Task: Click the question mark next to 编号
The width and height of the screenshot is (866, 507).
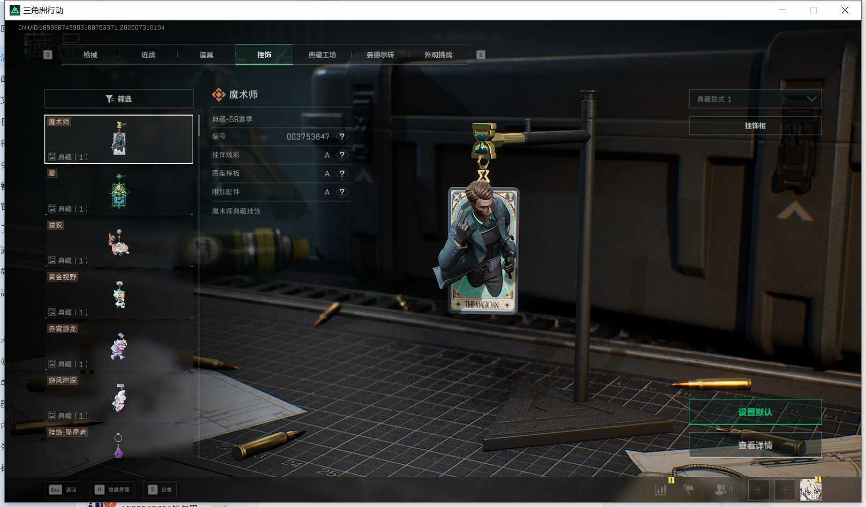Action: pyautogui.click(x=342, y=137)
